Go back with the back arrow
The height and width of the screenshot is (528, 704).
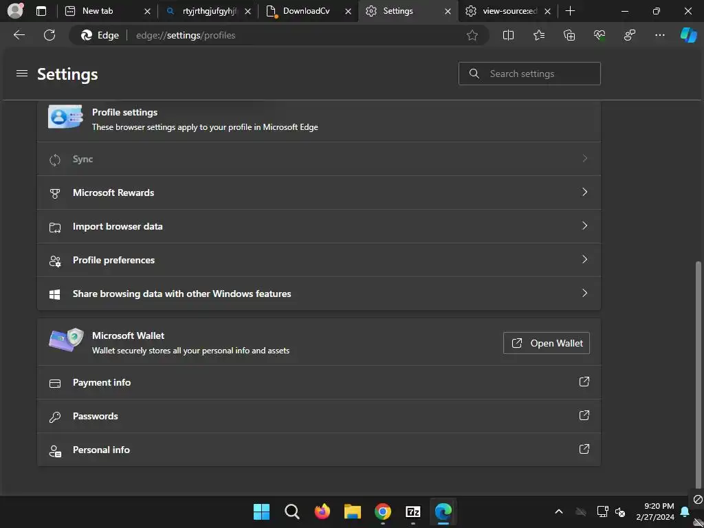19,35
